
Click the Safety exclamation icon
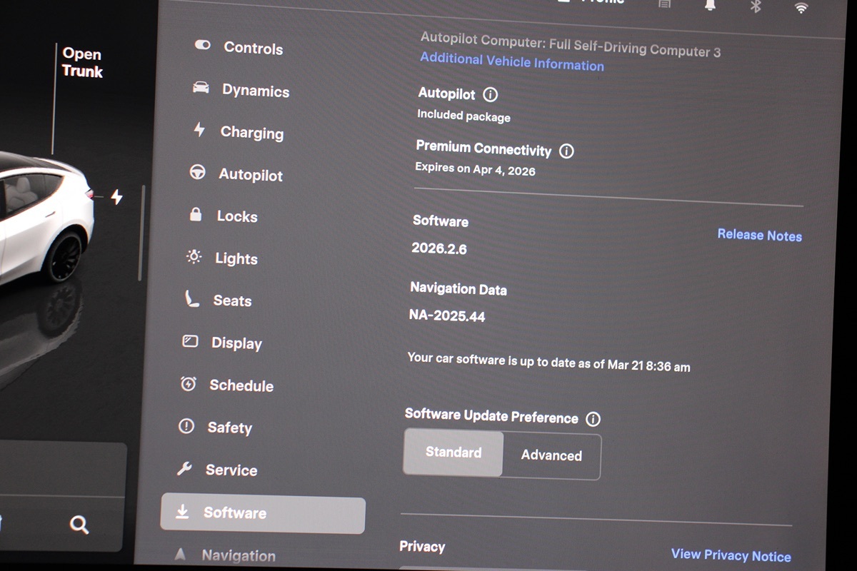[186, 426]
